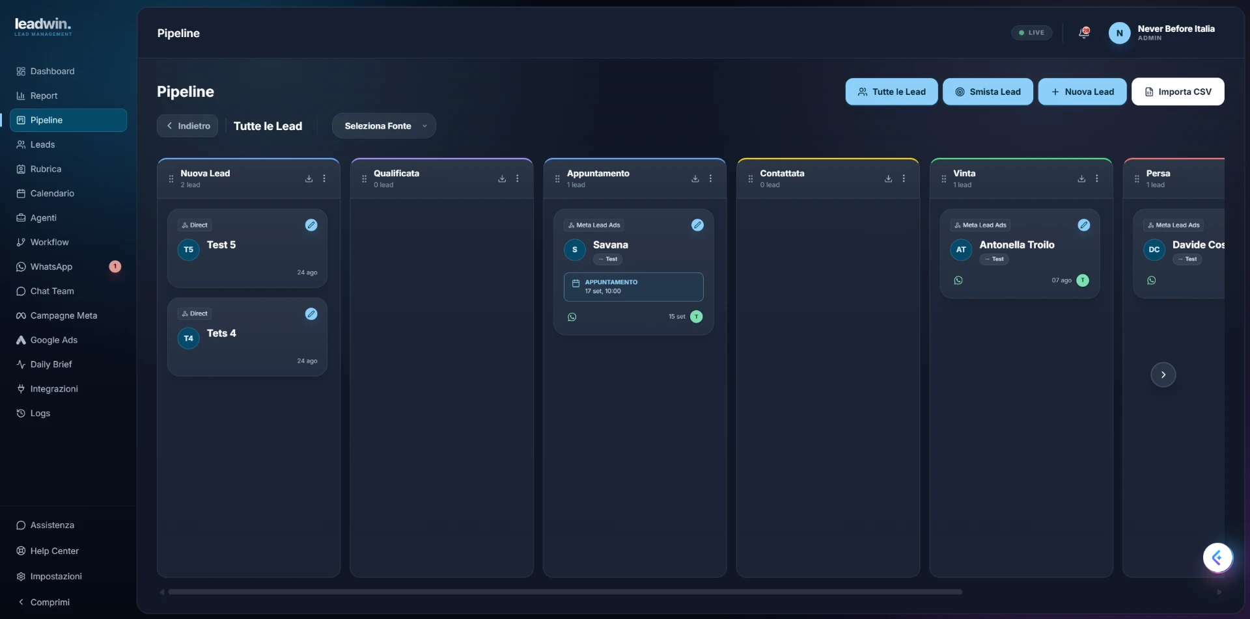1250x619 pixels.
Task: Click the Tutte le Lead button
Action: (891, 92)
